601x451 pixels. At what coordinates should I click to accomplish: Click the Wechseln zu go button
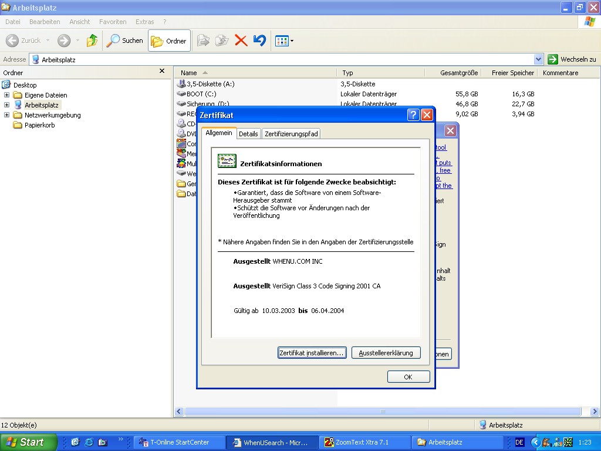coord(572,59)
